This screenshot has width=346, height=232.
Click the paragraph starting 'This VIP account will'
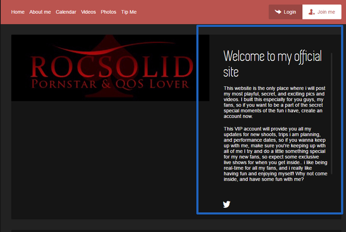click(x=276, y=154)
